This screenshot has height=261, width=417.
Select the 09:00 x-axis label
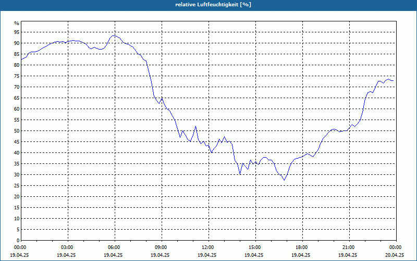[x=162, y=247]
